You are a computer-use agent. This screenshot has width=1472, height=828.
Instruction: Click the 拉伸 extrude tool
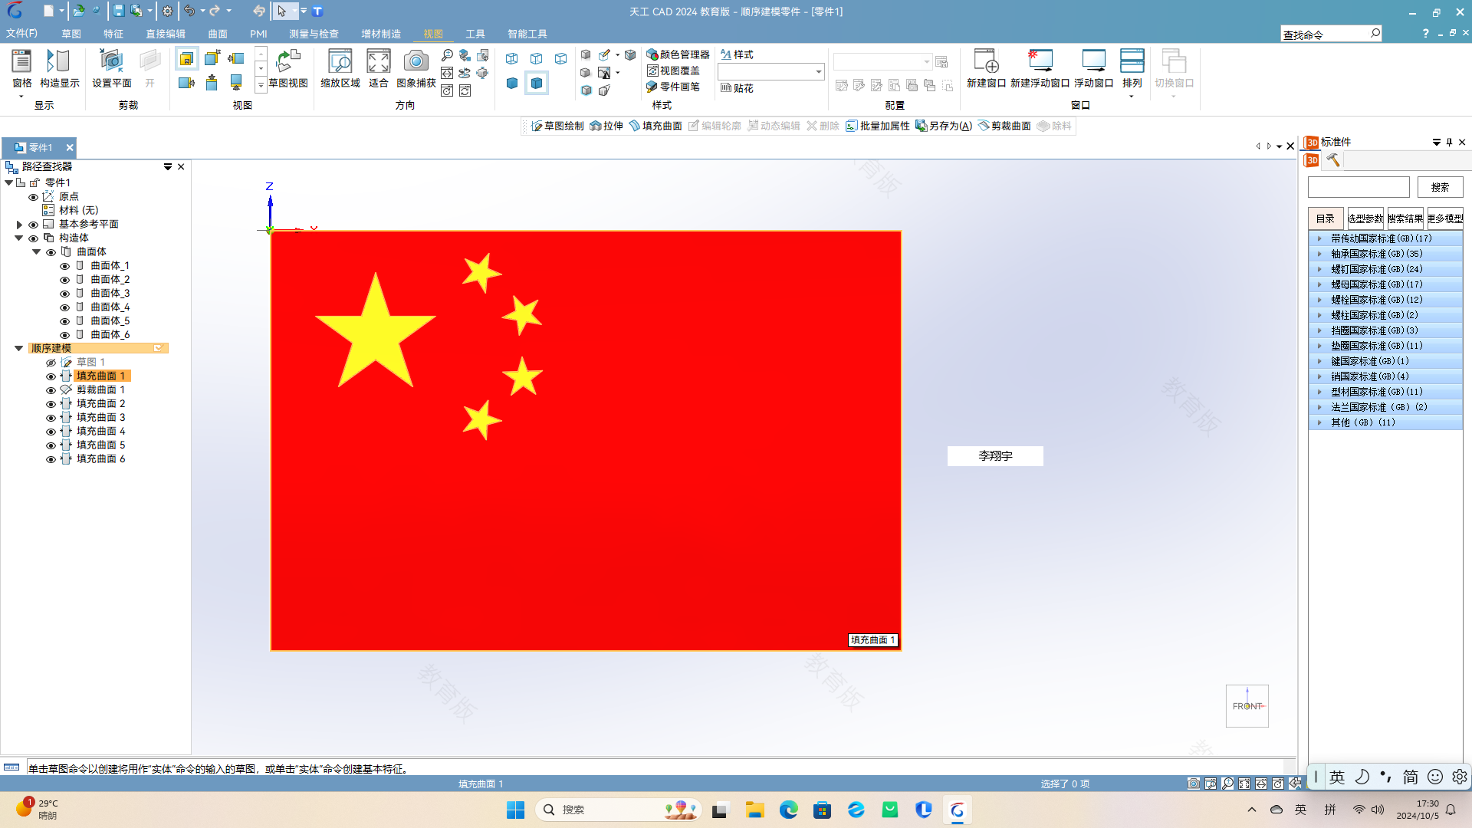[606, 126]
